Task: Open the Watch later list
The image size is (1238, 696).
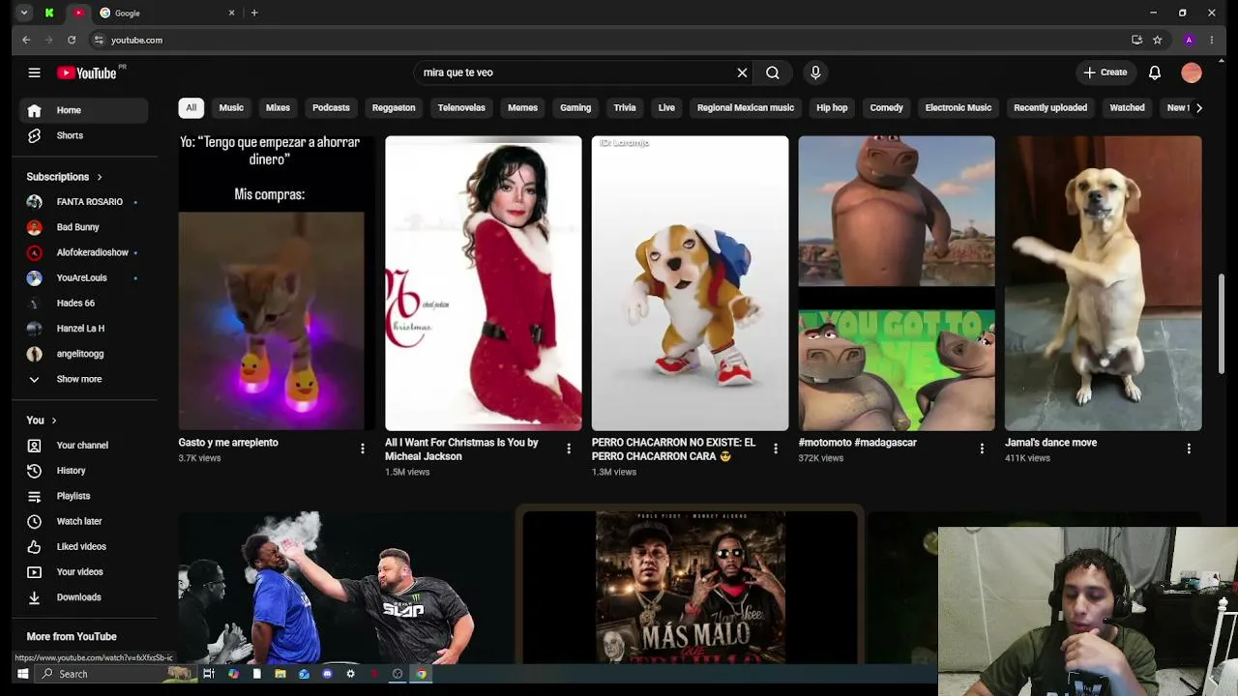Action: click(84, 521)
